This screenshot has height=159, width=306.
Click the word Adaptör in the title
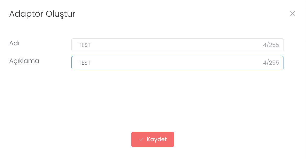coord(26,14)
